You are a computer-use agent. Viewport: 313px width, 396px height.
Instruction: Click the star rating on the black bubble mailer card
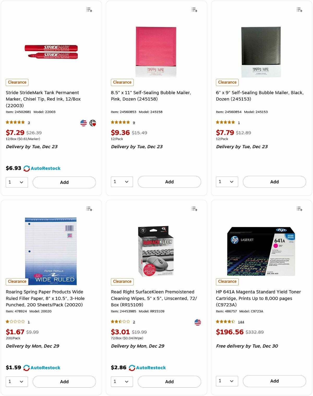click(x=225, y=122)
